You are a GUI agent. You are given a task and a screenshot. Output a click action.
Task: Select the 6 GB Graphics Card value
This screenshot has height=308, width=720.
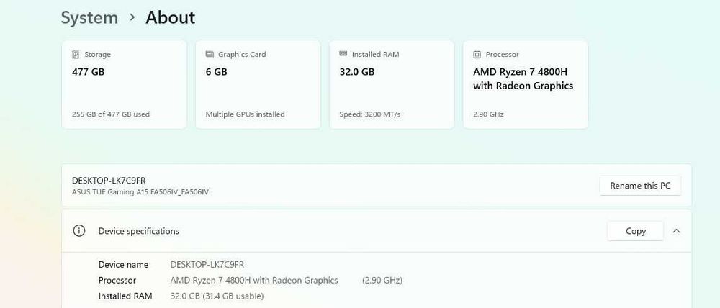point(216,72)
